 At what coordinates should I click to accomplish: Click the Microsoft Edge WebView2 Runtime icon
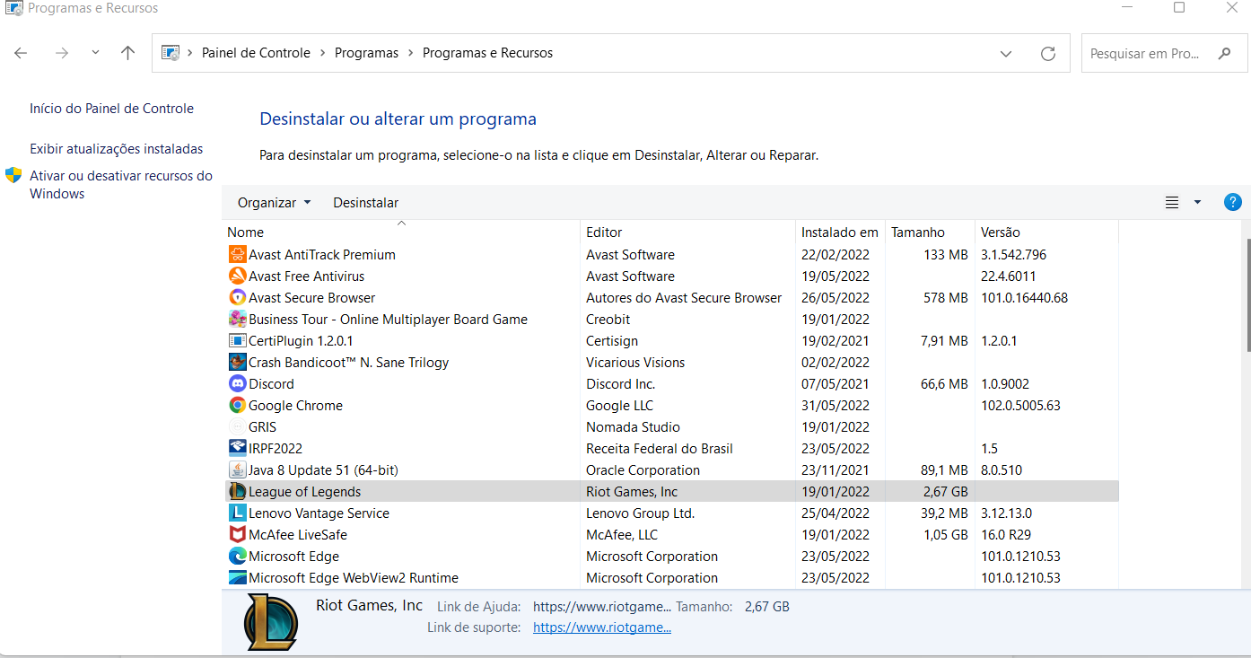click(237, 578)
